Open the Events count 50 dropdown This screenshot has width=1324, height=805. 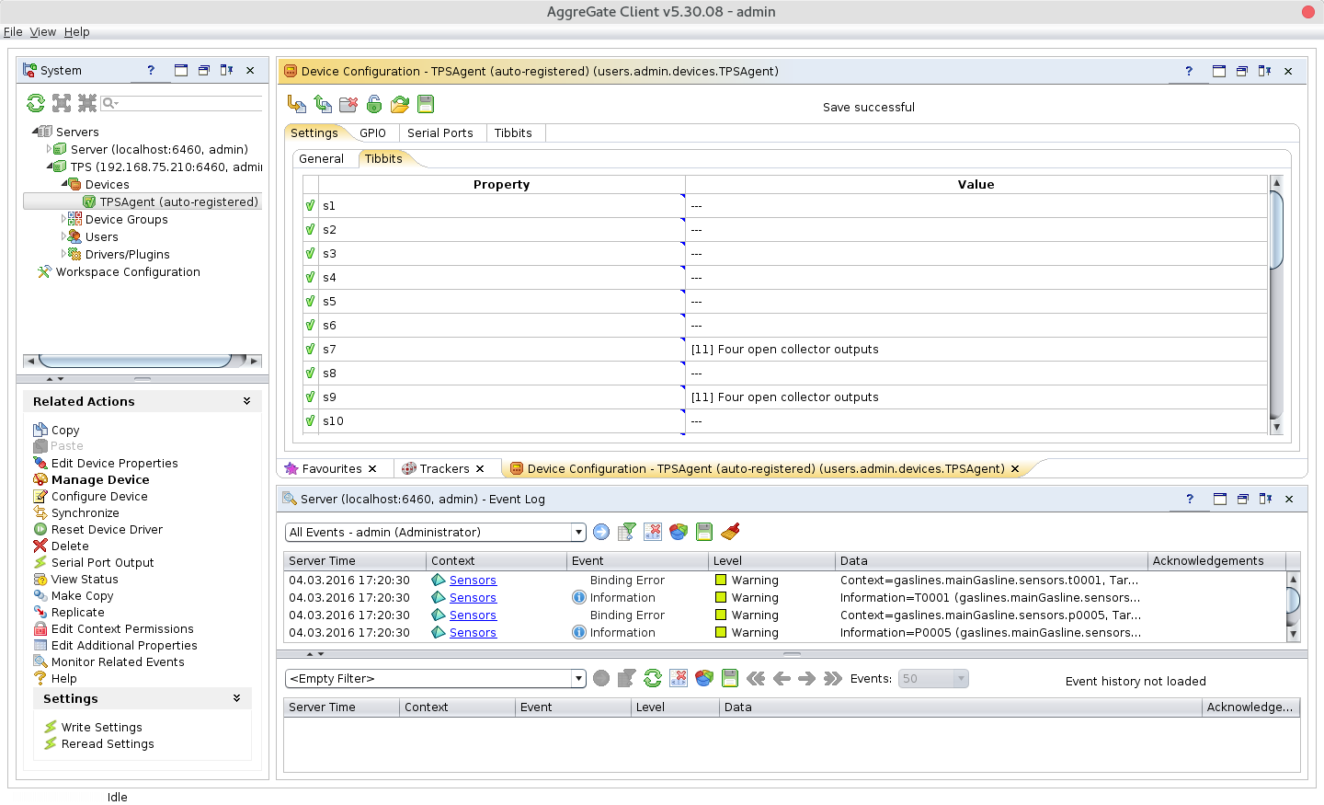tap(961, 678)
